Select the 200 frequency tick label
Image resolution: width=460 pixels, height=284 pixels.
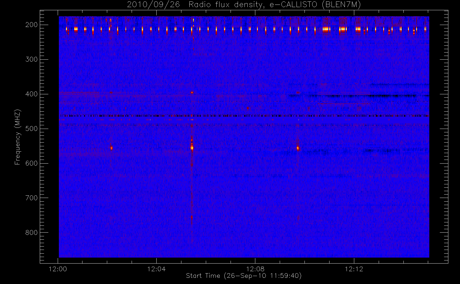click(x=32, y=25)
